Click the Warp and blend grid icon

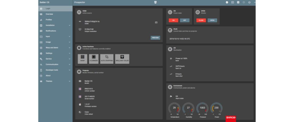41,48
